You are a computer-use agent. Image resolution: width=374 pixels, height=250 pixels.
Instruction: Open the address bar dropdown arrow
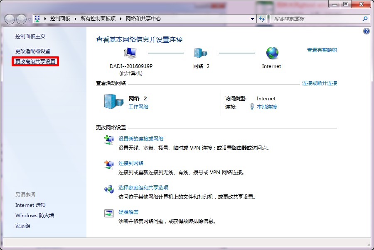point(252,19)
